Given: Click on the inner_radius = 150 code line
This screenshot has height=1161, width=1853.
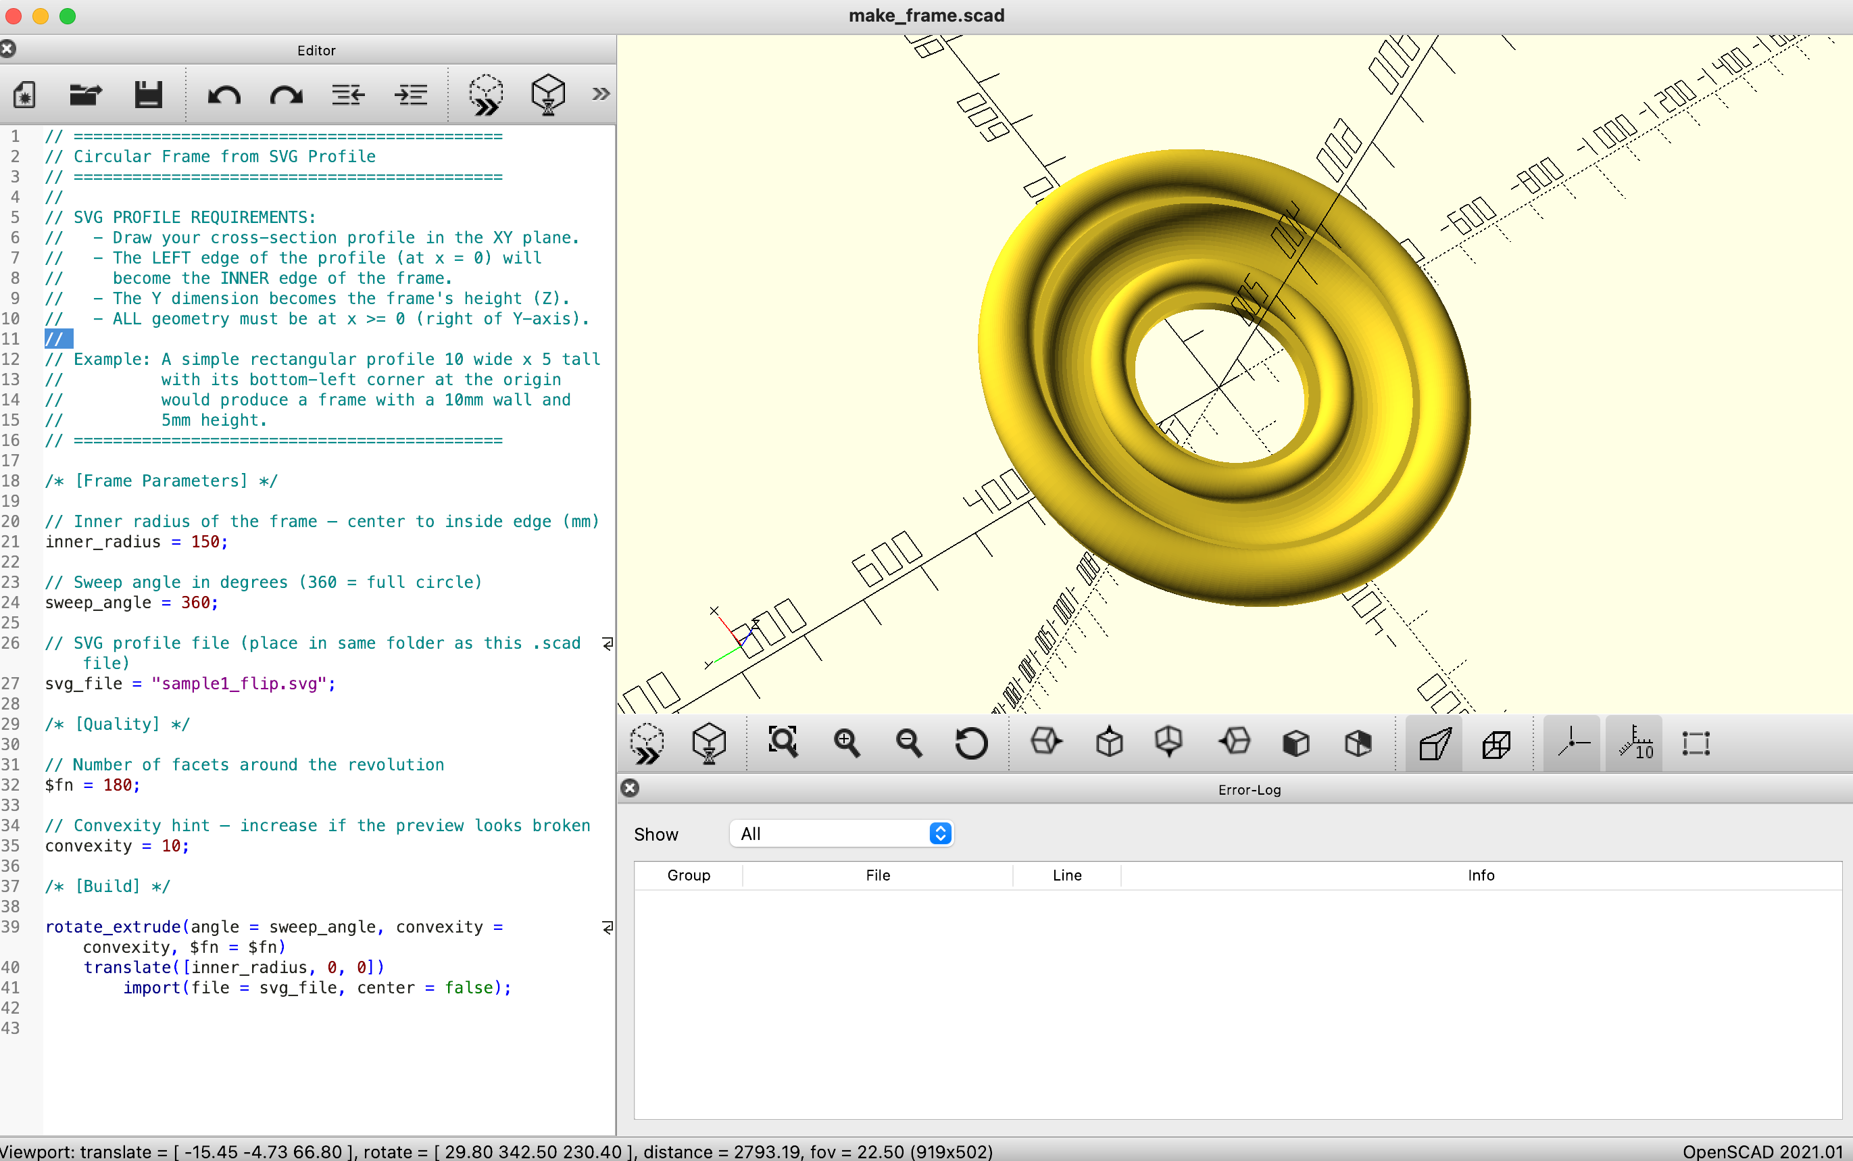Looking at the screenshot, I should (x=136, y=542).
